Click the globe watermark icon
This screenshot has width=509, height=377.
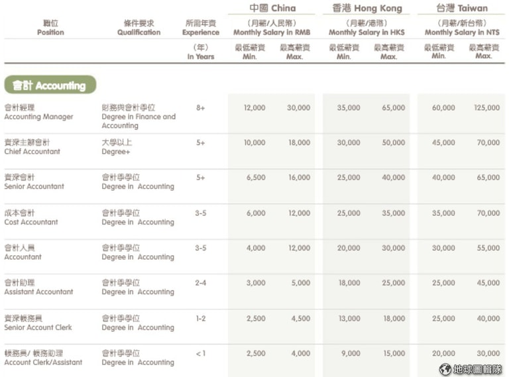pos(445,369)
